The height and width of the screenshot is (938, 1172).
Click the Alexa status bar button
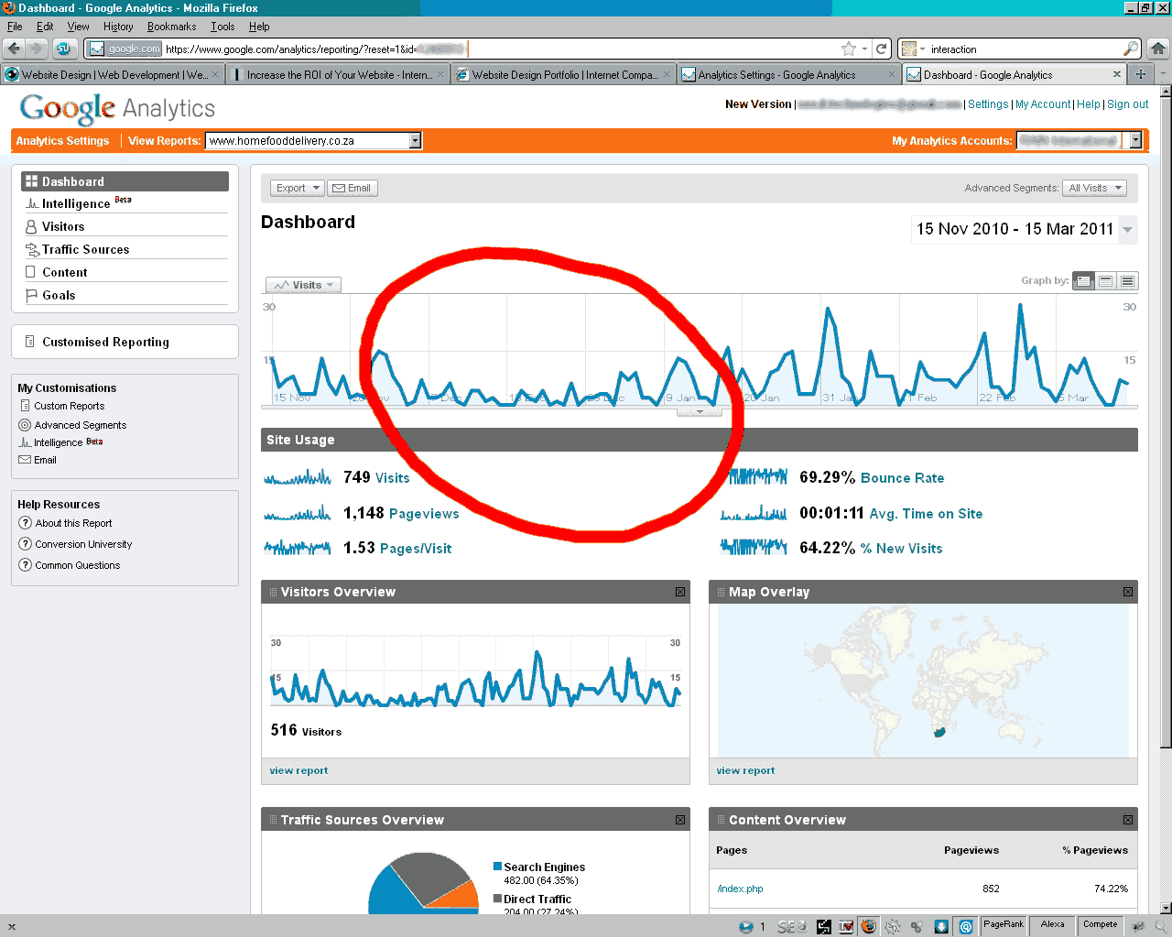tap(1053, 925)
